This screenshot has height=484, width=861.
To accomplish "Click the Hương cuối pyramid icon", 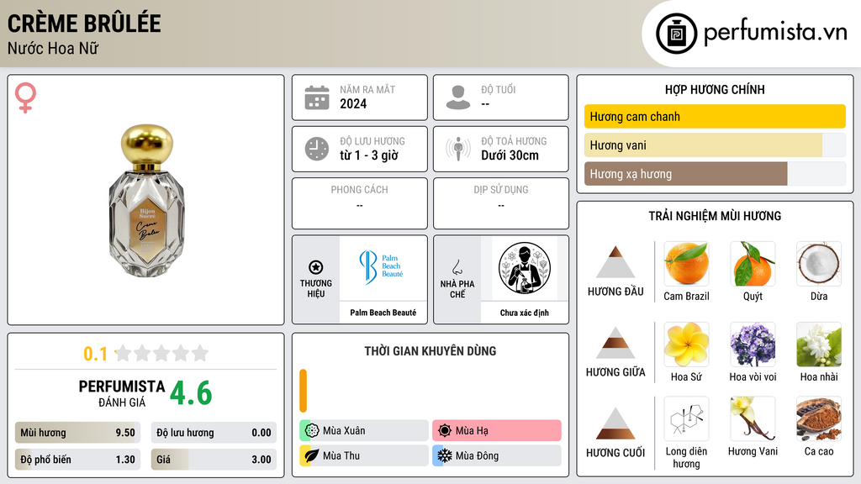I will click(x=615, y=423).
